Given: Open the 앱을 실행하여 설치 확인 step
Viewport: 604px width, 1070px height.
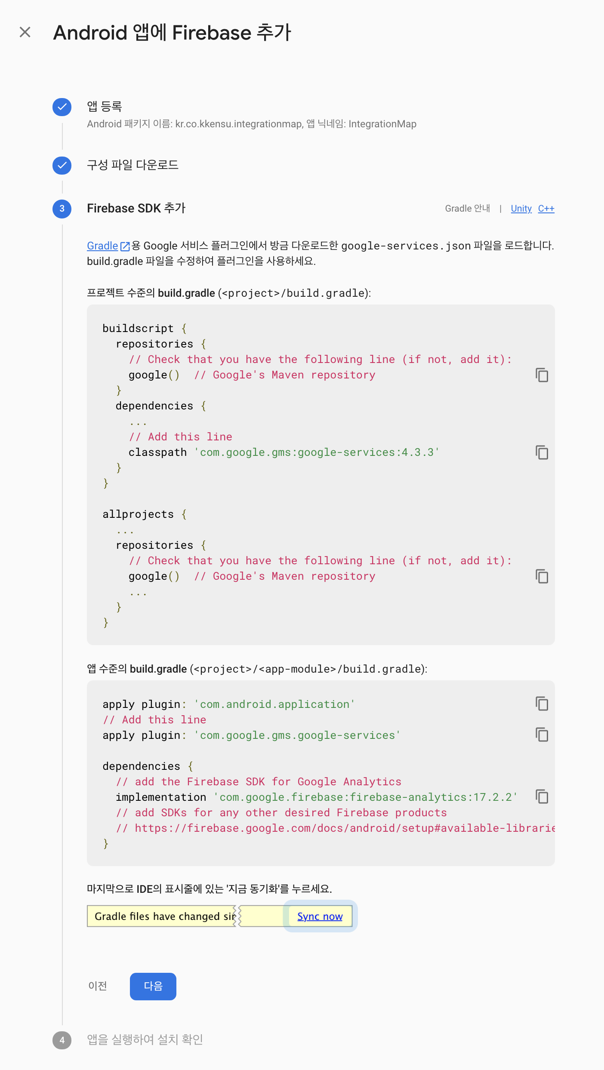Looking at the screenshot, I should [x=145, y=1040].
